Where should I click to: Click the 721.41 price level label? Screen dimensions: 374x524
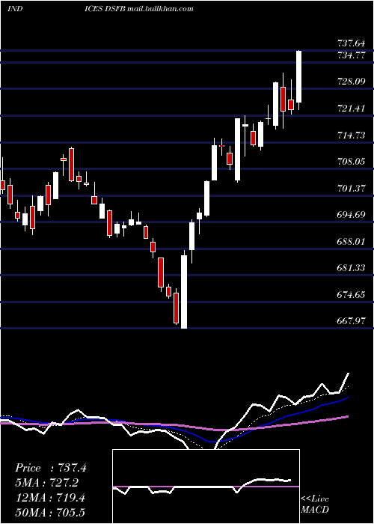pos(352,109)
